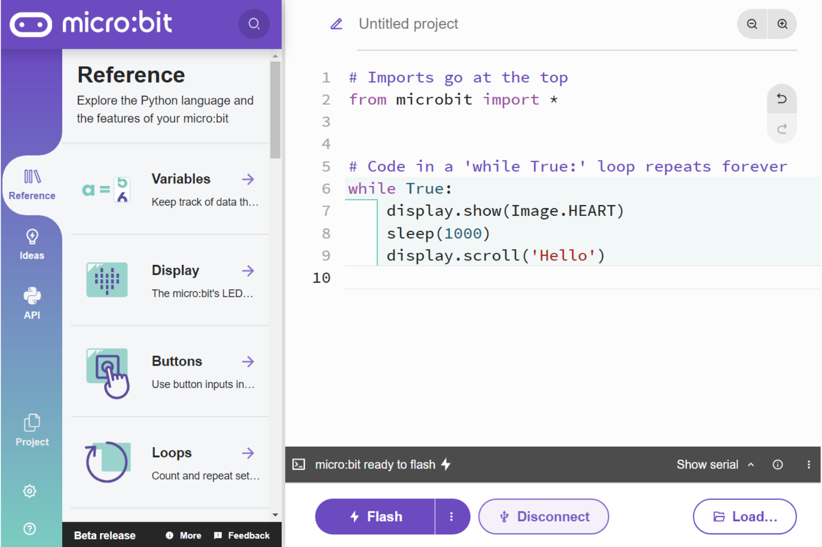Open the serial options three-dot menu
The height and width of the screenshot is (547, 822).
click(x=808, y=464)
